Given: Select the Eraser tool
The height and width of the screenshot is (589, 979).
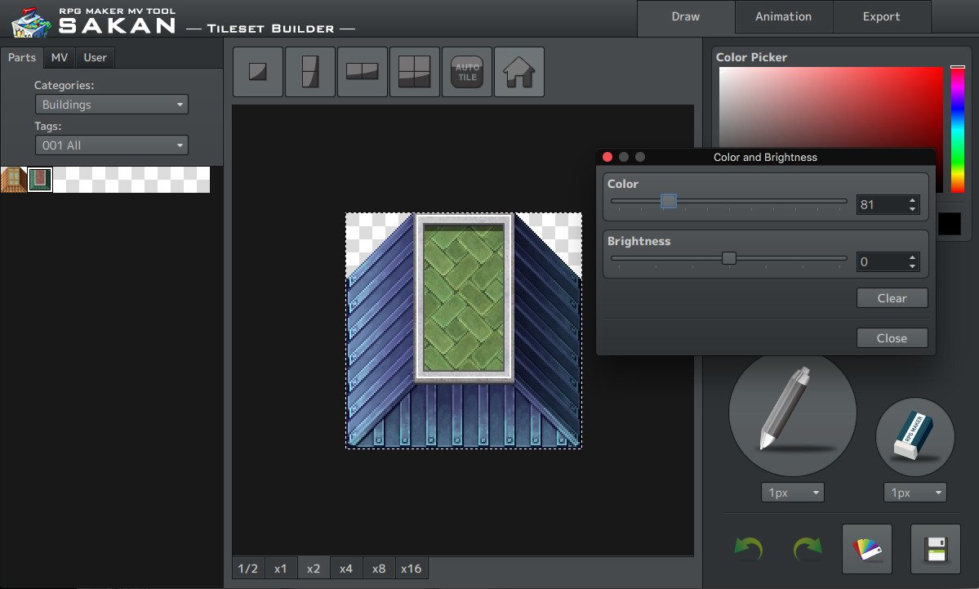Looking at the screenshot, I should [914, 437].
